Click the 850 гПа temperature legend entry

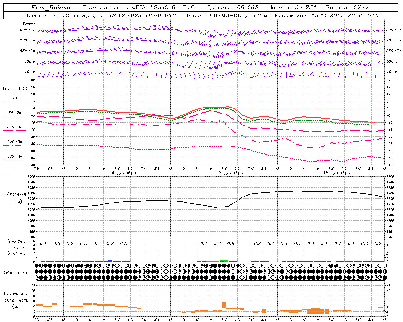click(x=14, y=127)
